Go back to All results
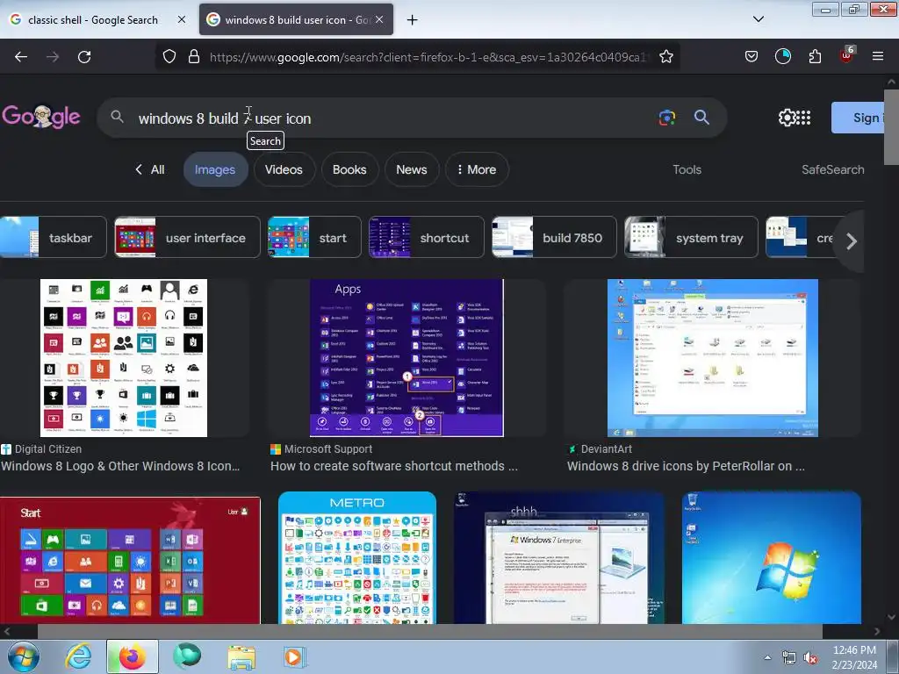Viewport: 899px width, 674px height. coord(149,169)
